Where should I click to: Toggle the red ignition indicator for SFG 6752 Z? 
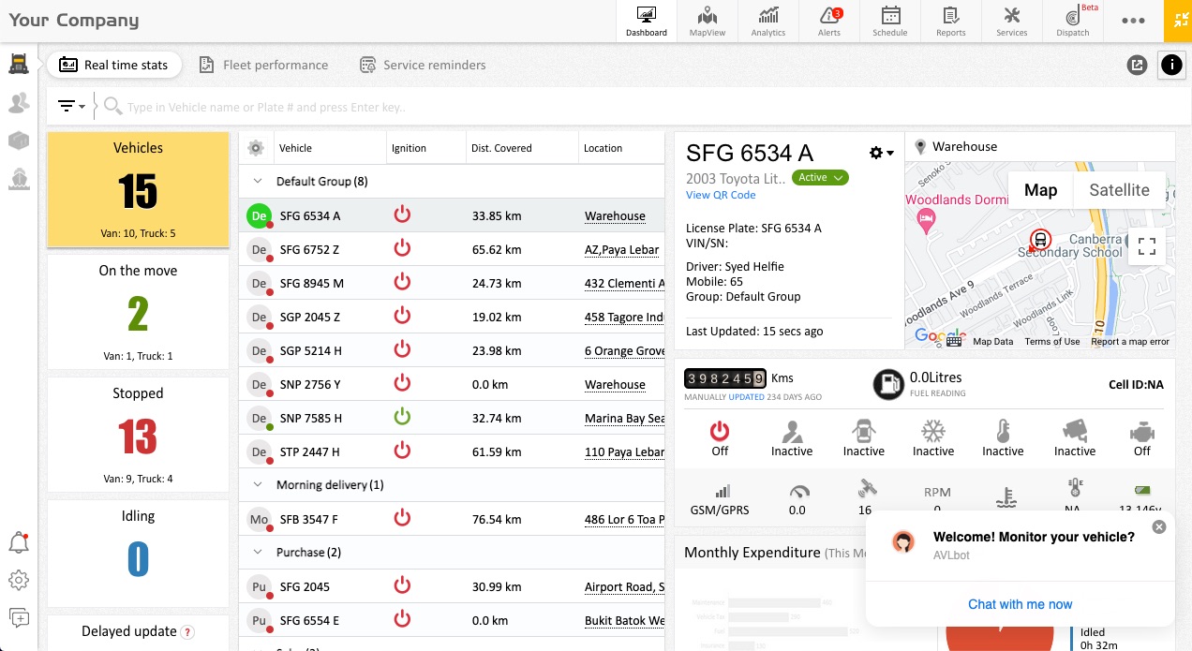(402, 249)
